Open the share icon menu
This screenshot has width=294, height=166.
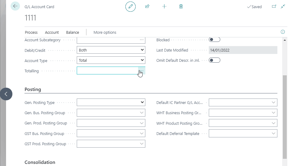147,6
